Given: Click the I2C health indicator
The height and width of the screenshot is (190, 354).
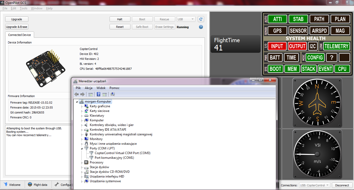Looking at the screenshot, I should click(x=312, y=46).
